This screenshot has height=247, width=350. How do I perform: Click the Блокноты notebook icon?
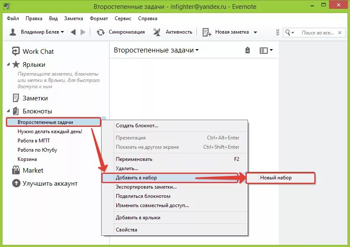point(16,111)
